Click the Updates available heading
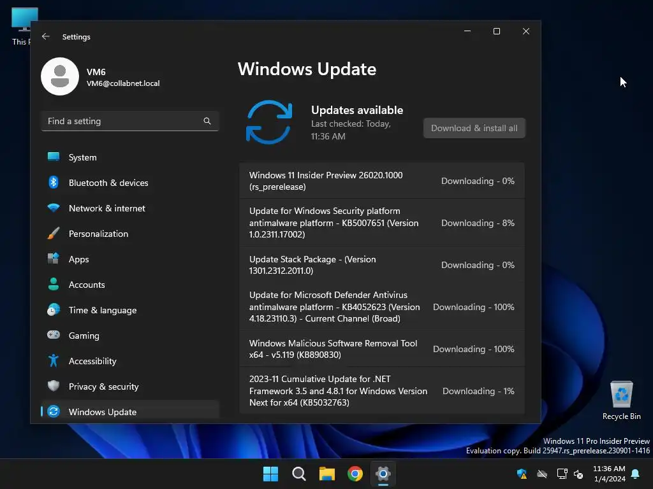Screen dimensions: 653x489 point(357,110)
